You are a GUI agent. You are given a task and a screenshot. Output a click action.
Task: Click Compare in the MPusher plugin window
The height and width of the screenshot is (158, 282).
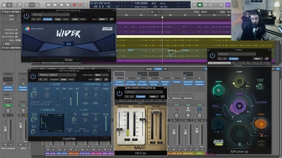click(233, 58)
